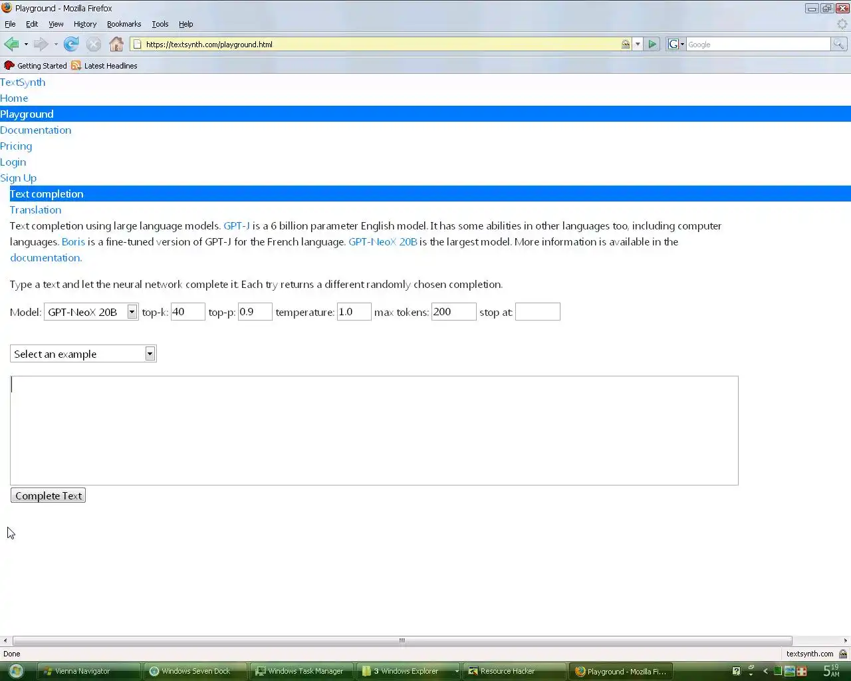The width and height of the screenshot is (851, 681).
Task: Follow the Boris model link
Action: [73, 242]
